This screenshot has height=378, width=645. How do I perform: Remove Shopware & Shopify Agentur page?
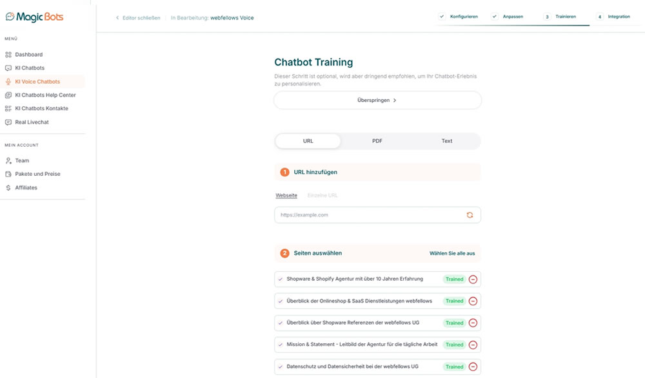pos(473,279)
